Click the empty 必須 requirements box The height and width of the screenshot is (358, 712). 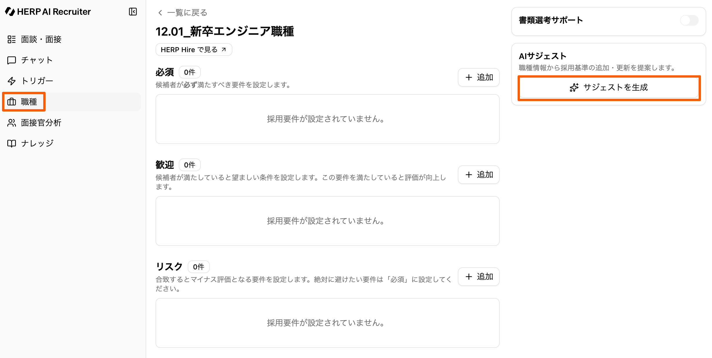click(327, 119)
